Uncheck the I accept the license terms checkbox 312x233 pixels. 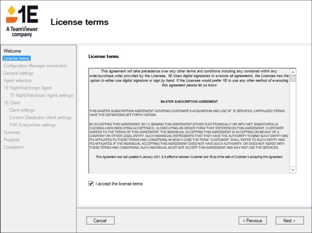(91, 184)
